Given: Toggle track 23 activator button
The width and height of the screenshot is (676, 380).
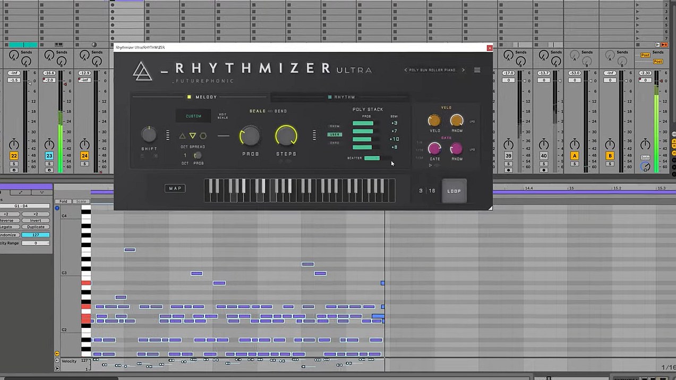Looking at the screenshot, I should pos(49,156).
